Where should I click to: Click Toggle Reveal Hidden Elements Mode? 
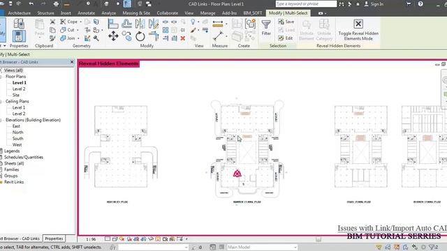click(x=358, y=30)
